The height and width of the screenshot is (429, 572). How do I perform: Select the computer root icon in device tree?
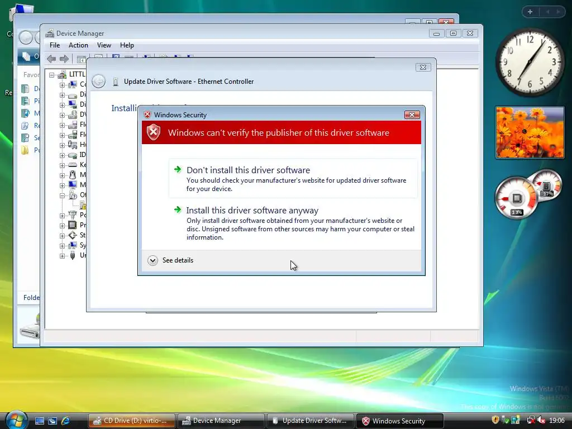[x=62, y=75]
